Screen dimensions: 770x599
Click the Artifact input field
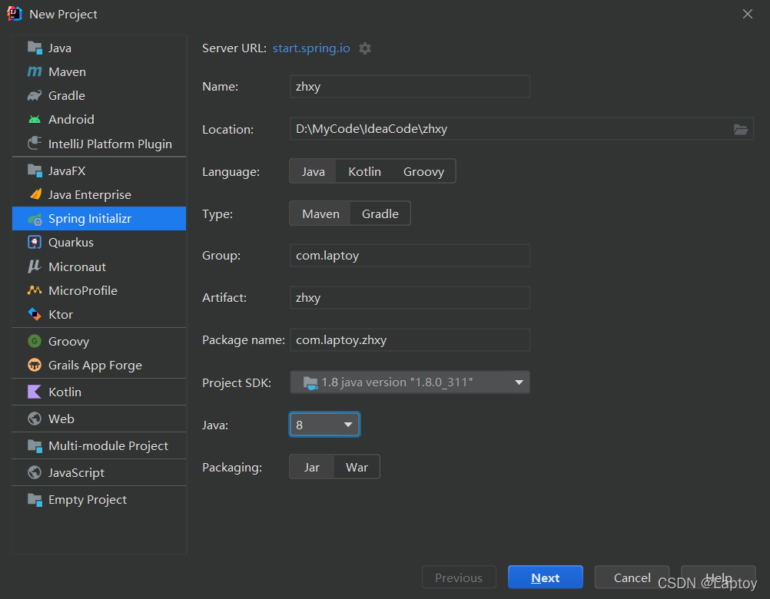point(410,297)
